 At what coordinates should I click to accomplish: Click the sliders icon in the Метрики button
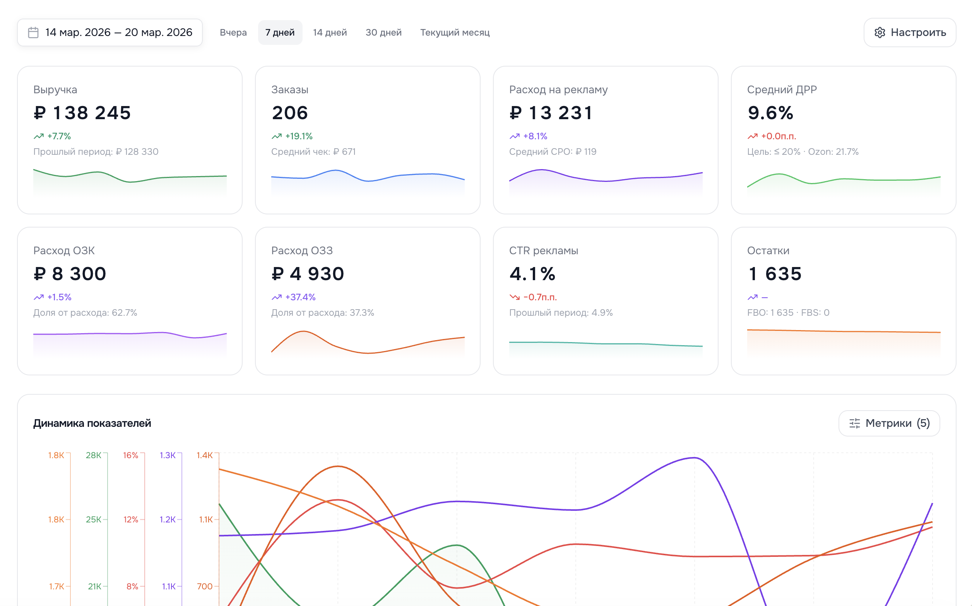coord(854,423)
